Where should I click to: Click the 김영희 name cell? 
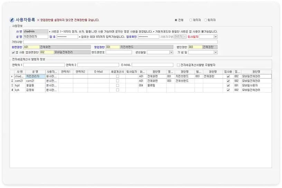(x=35, y=90)
